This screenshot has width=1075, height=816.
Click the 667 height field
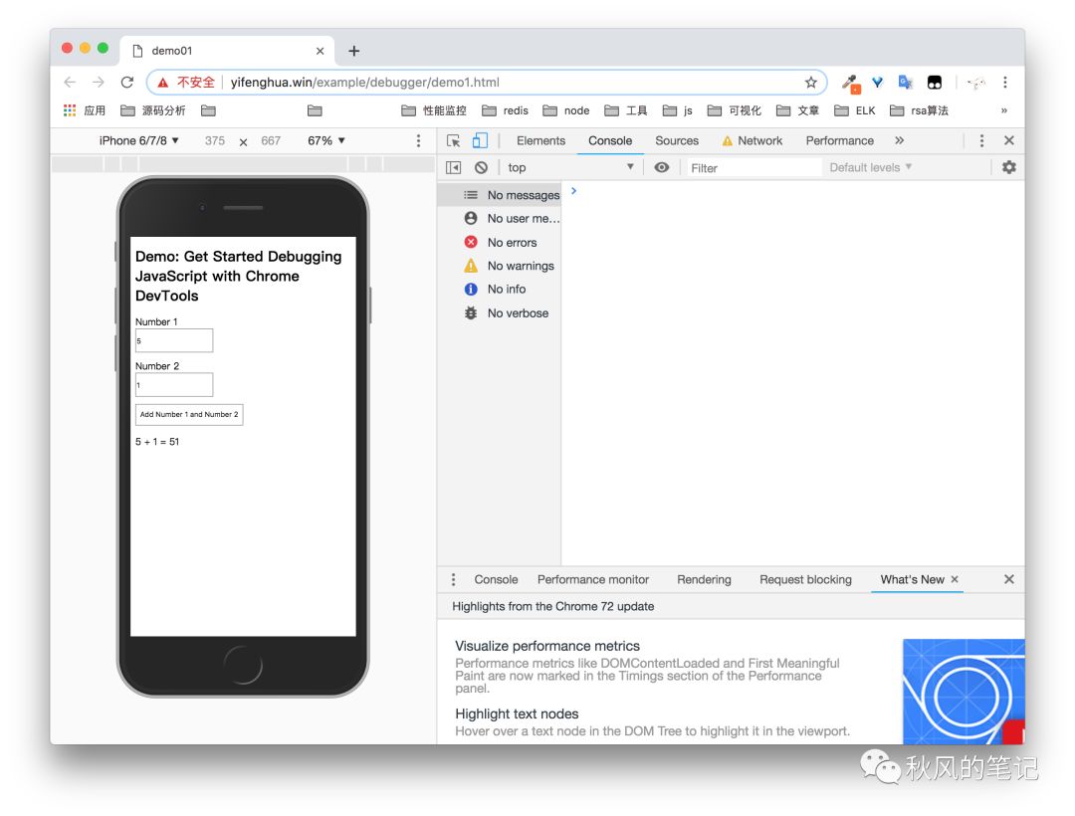[x=271, y=140]
